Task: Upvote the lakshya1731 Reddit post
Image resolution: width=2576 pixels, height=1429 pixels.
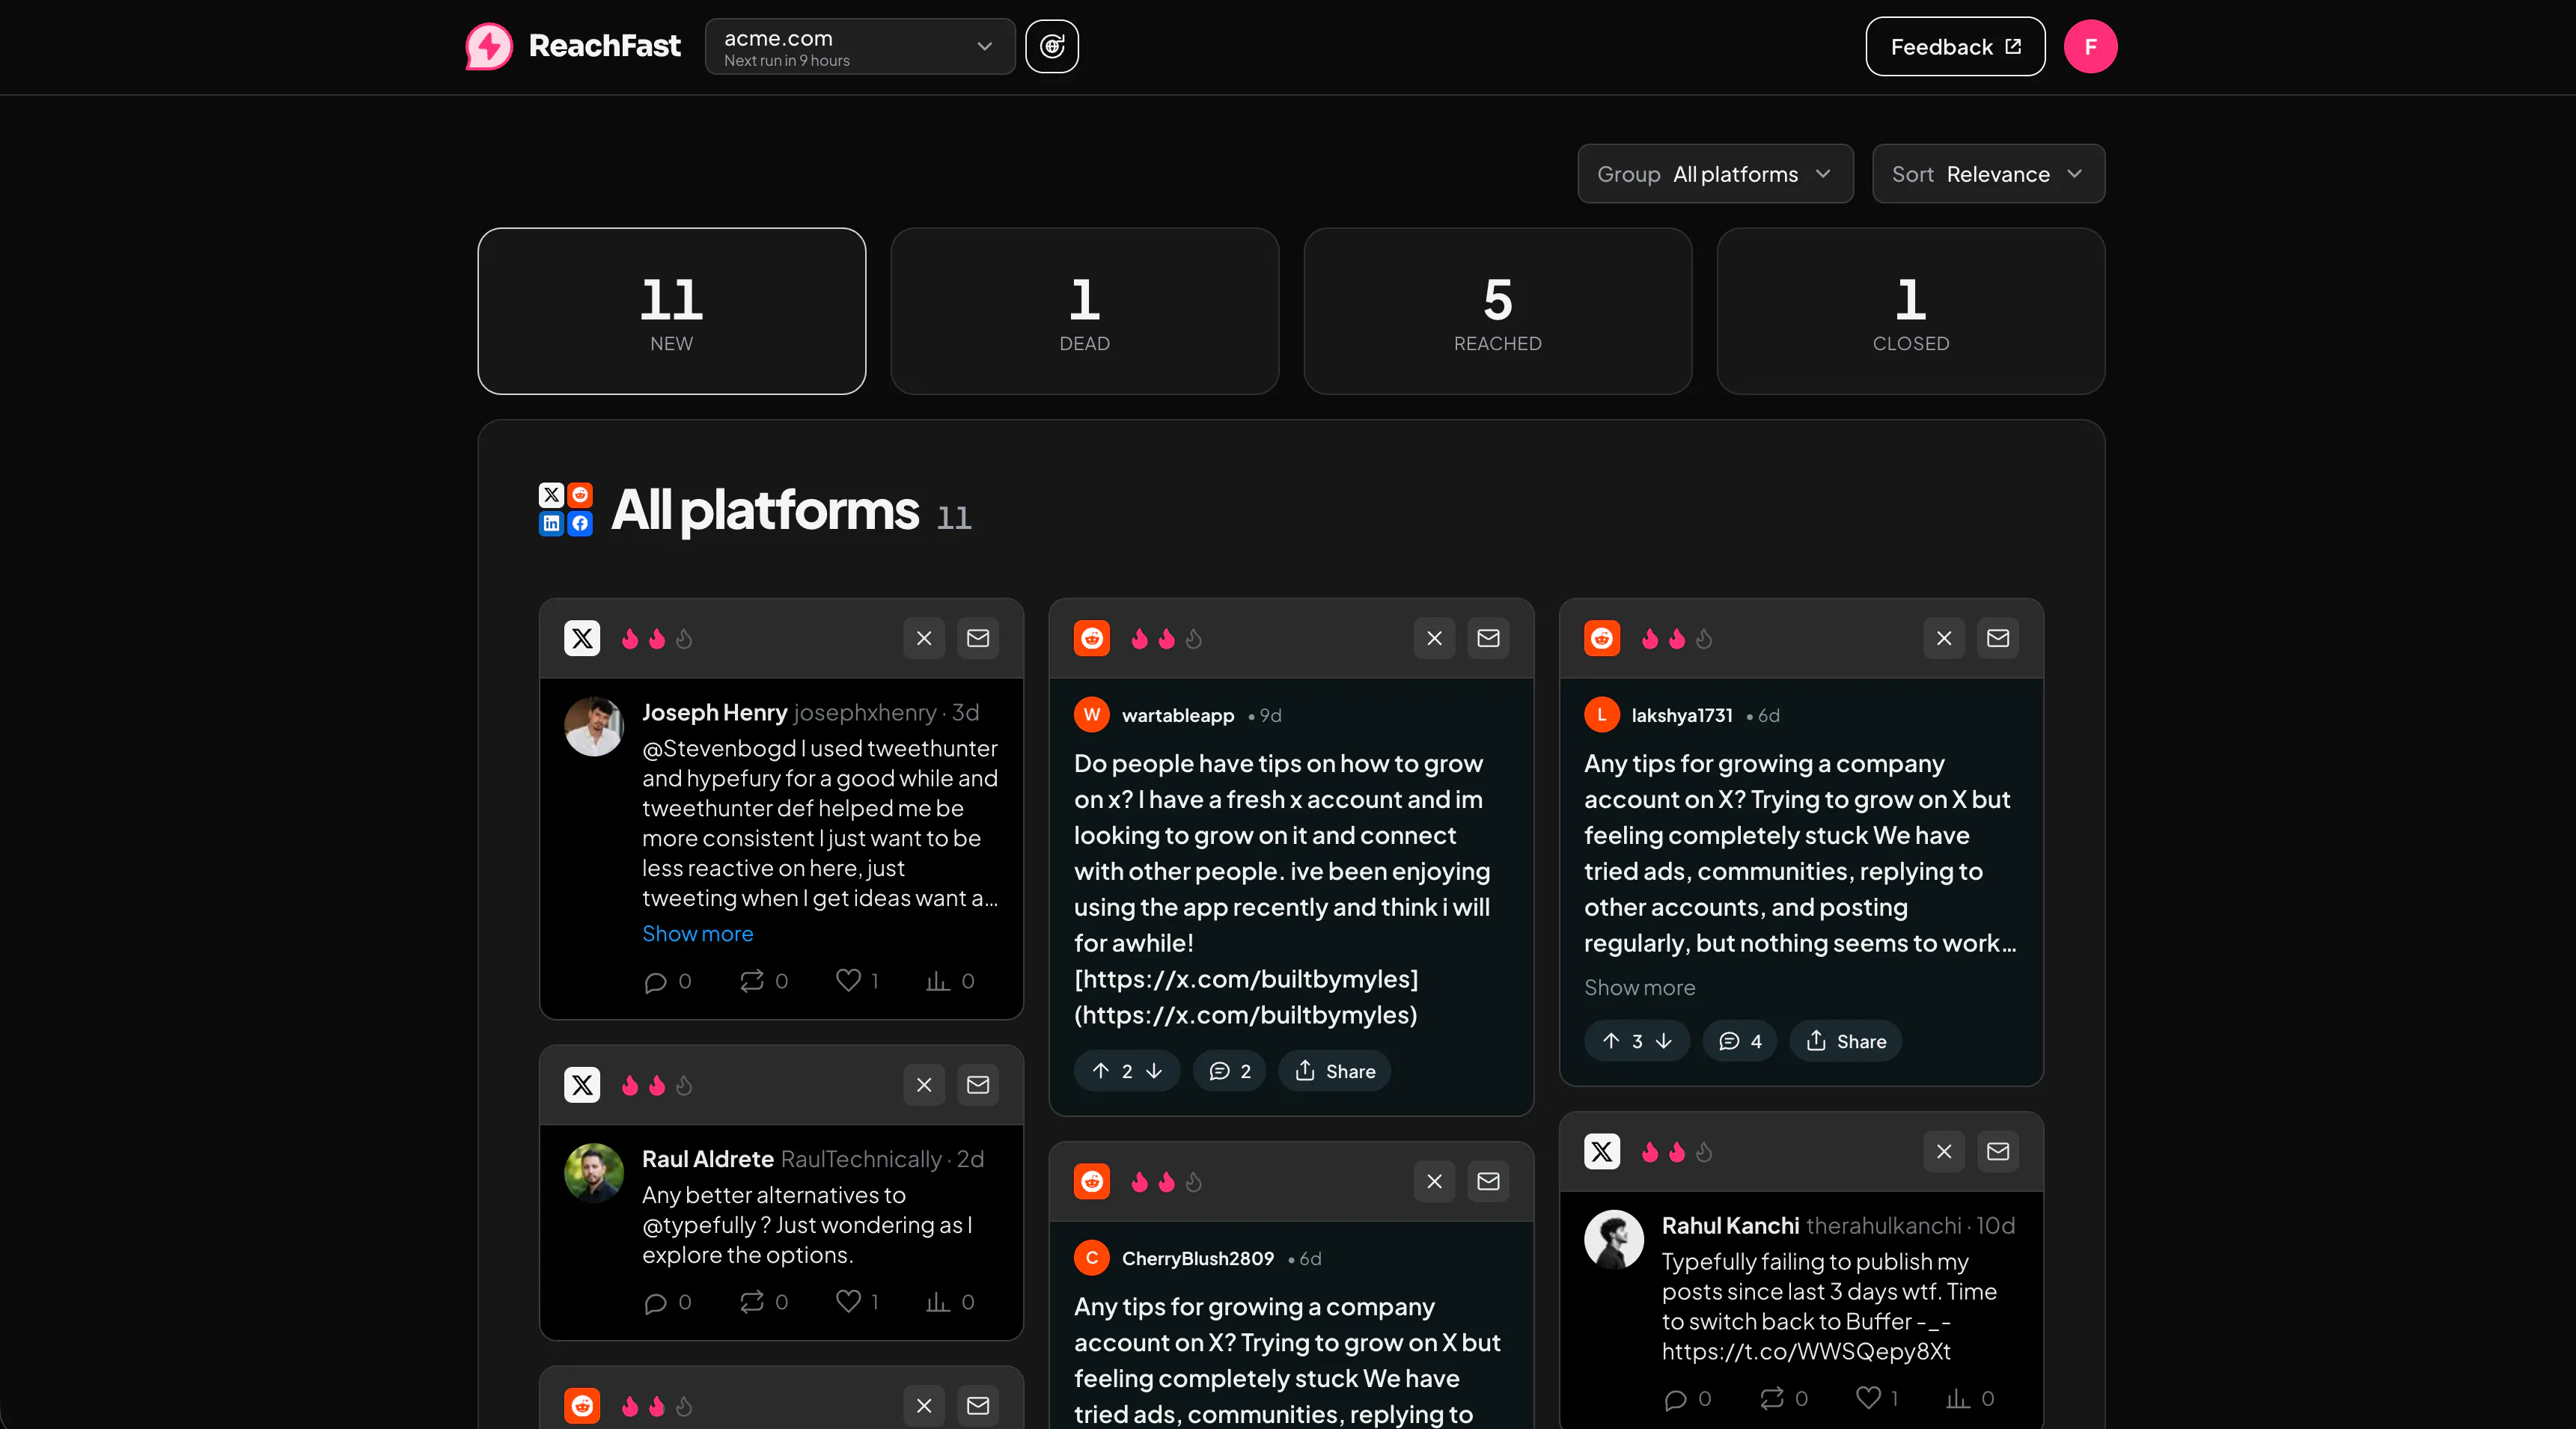Action: click(x=1611, y=1041)
